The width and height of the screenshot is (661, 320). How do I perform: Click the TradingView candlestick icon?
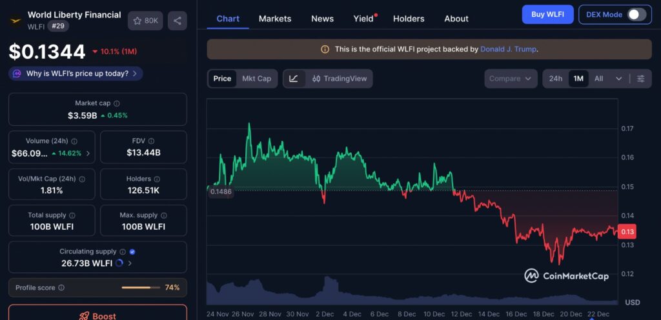(x=316, y=79)
